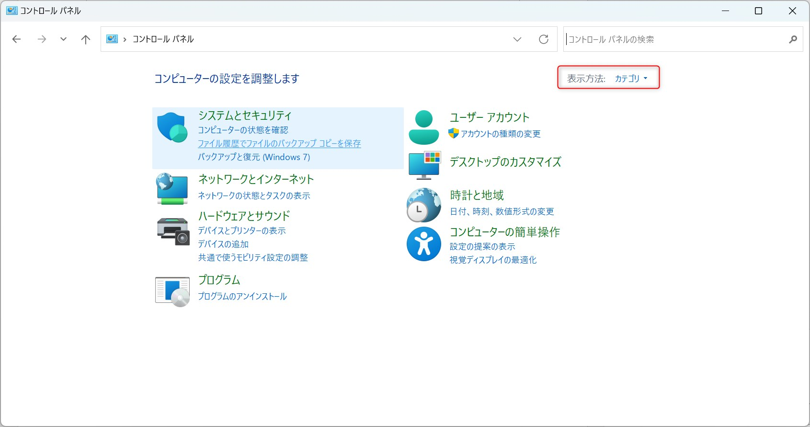Viewport: 810px width, 427px height.
Task: Open コンピューターの状態を確認 link
Action: pyautogui.click(x=243, y=130)
